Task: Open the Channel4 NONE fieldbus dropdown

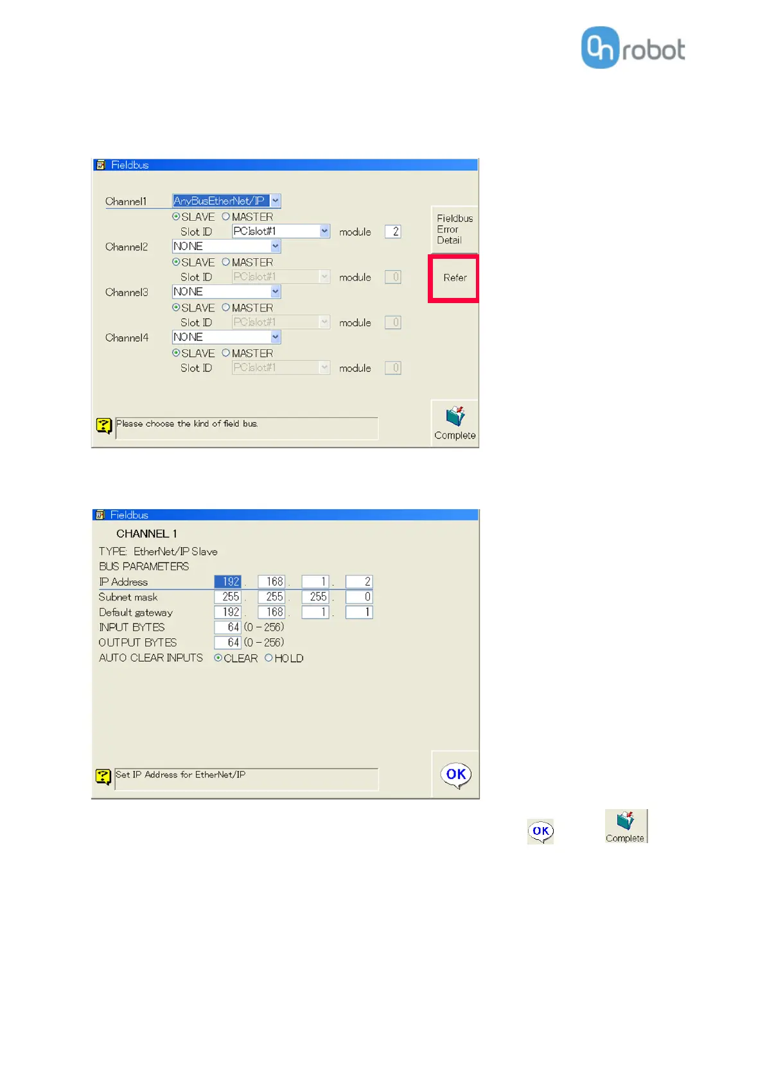Action: (x=227, y=337)
